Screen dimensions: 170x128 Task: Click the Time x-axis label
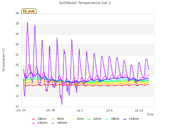[x=150, y=114]
